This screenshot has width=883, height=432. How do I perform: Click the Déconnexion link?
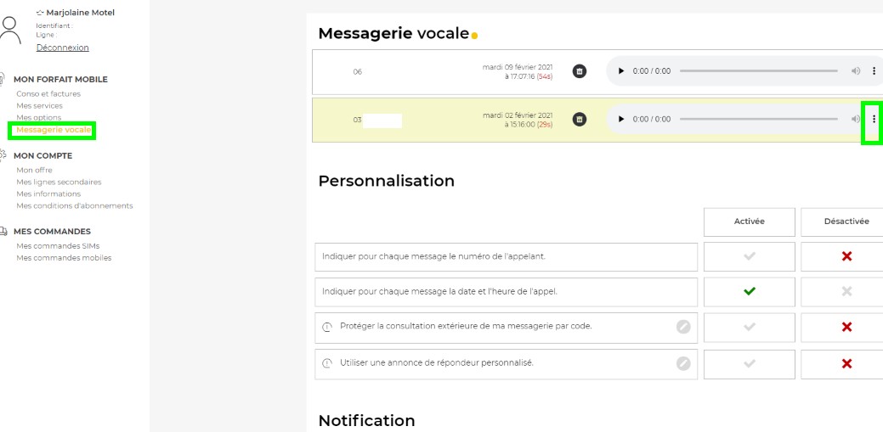62,48
